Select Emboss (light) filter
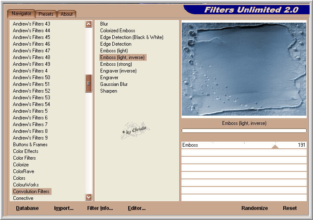This screenshot has height=220, width=313. [114, 51]
